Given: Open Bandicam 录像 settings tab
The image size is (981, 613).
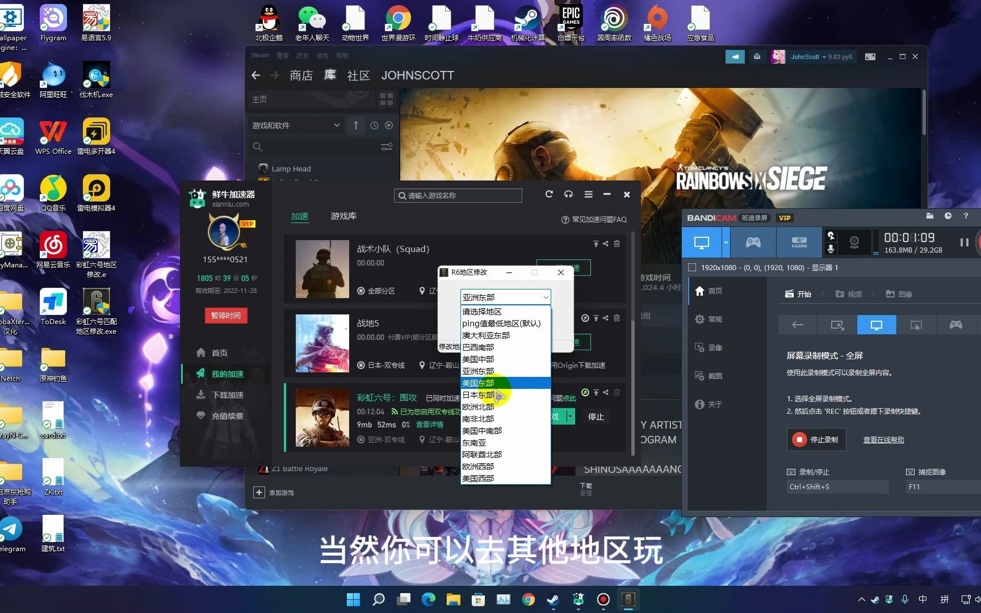Looking at the screenshot, I should [708, 347].
